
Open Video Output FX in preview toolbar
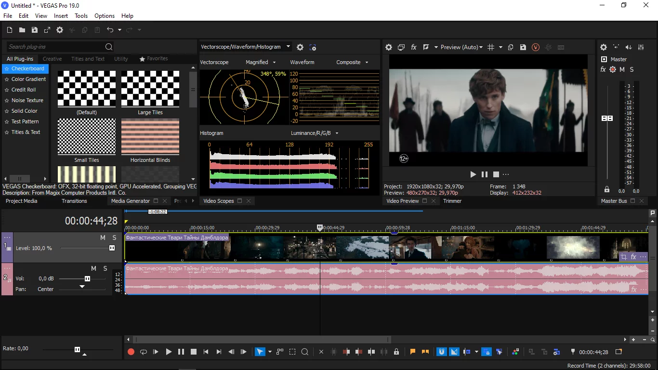click(414, 47)
